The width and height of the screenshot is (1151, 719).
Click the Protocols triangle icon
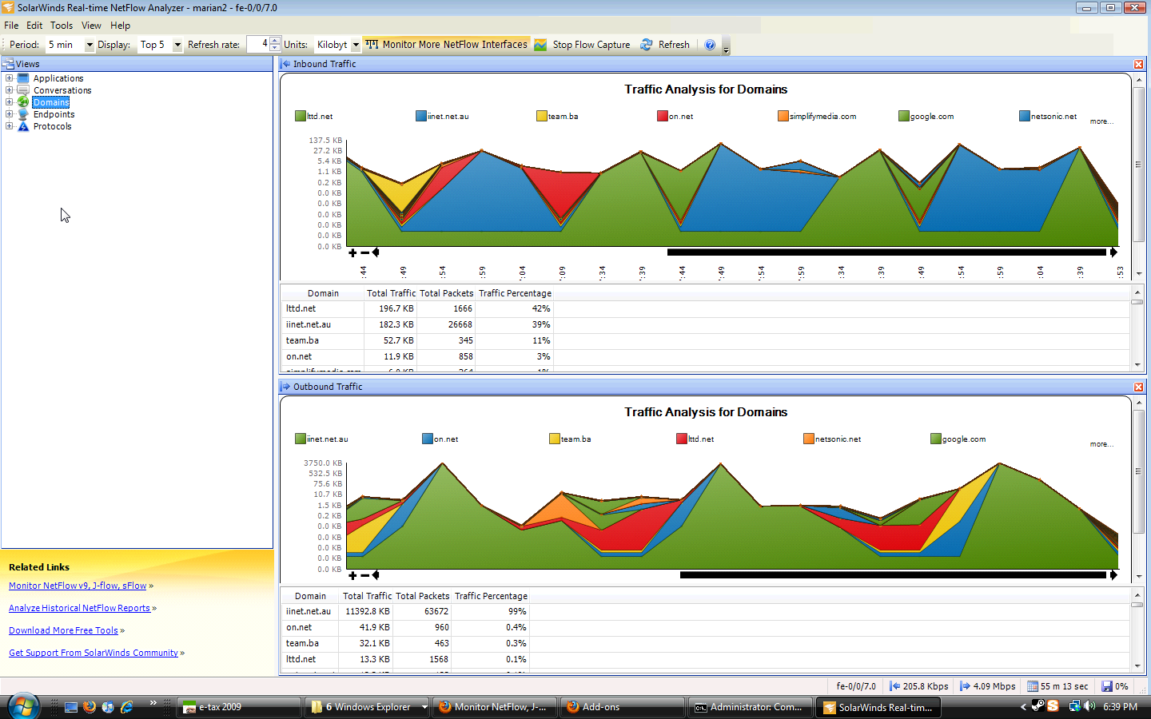pos(23,126)
